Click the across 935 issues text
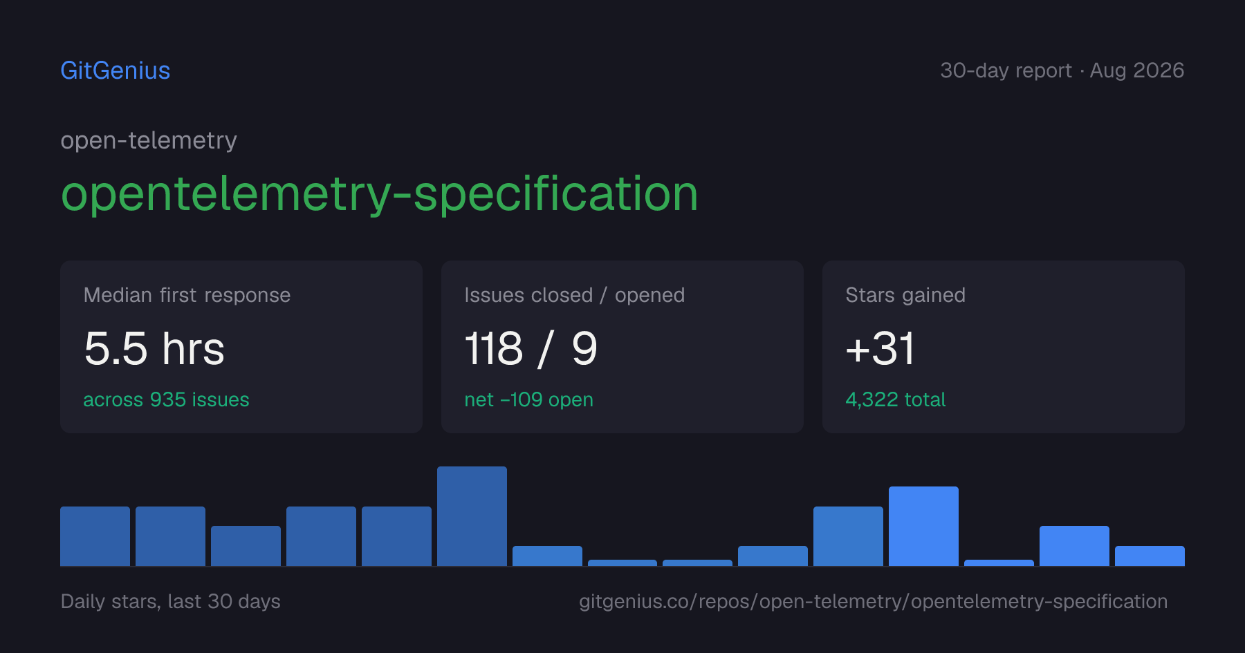This screenshot has height=653, width=1245. pyautogui.click(x=166, y=399)
